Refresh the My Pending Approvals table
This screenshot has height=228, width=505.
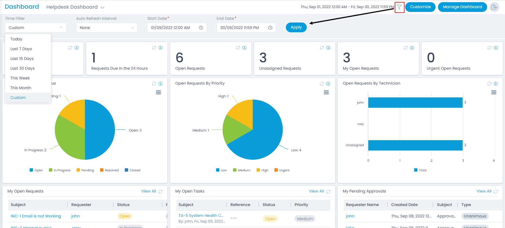(x=496, y=192)
